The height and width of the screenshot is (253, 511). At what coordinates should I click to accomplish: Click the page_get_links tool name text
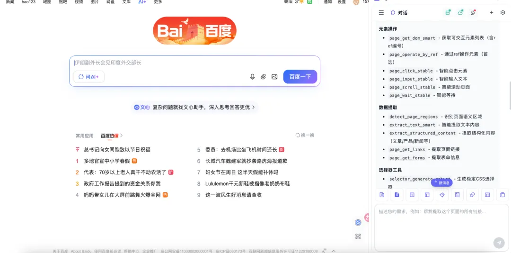click(x=407, y=150)
